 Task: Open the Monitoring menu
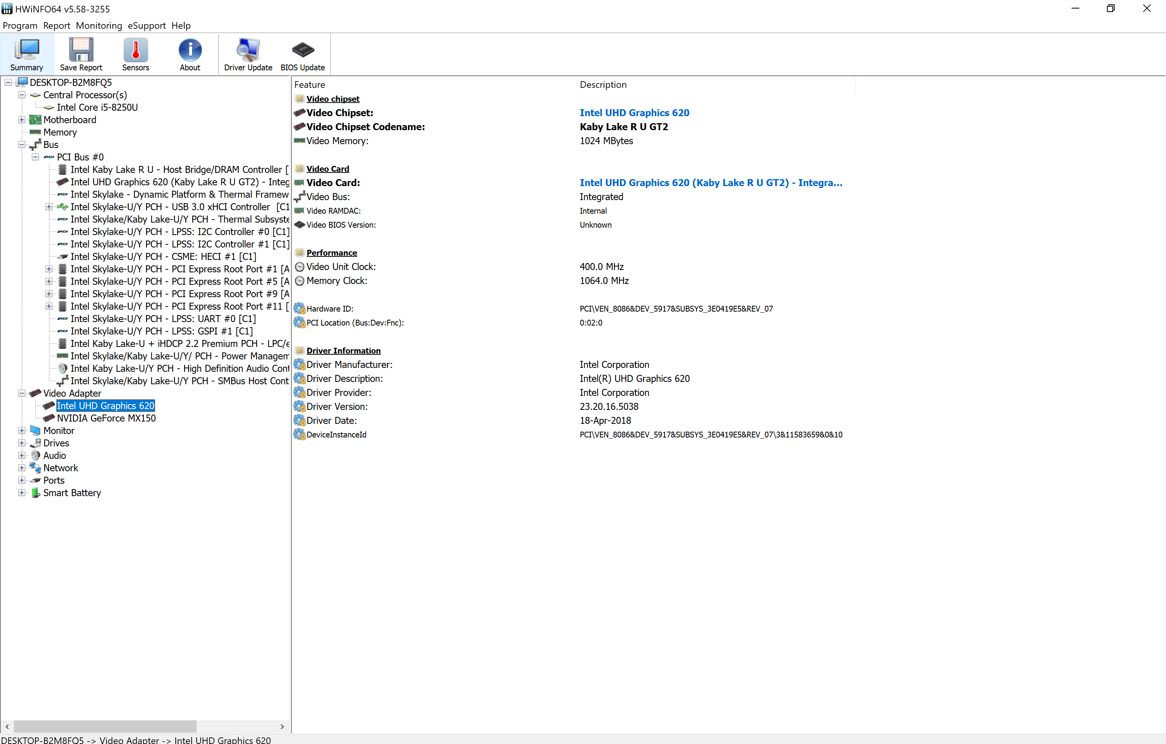click(x=99, y=25)
